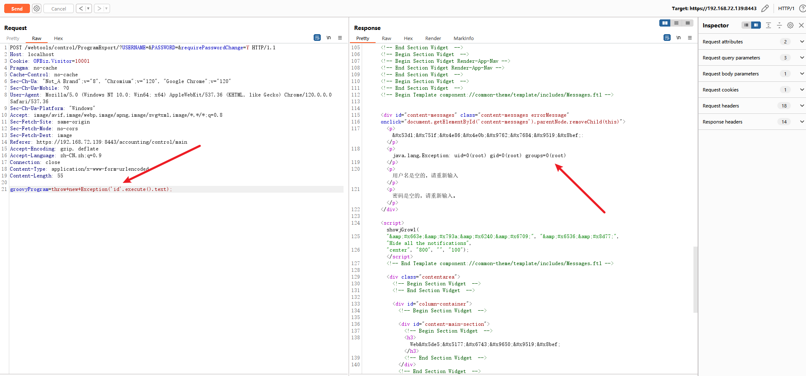The width and height of the screenshot is (806, 376).
Task: Click the div id="content-messages" response line
Action: tap(475, 115)
